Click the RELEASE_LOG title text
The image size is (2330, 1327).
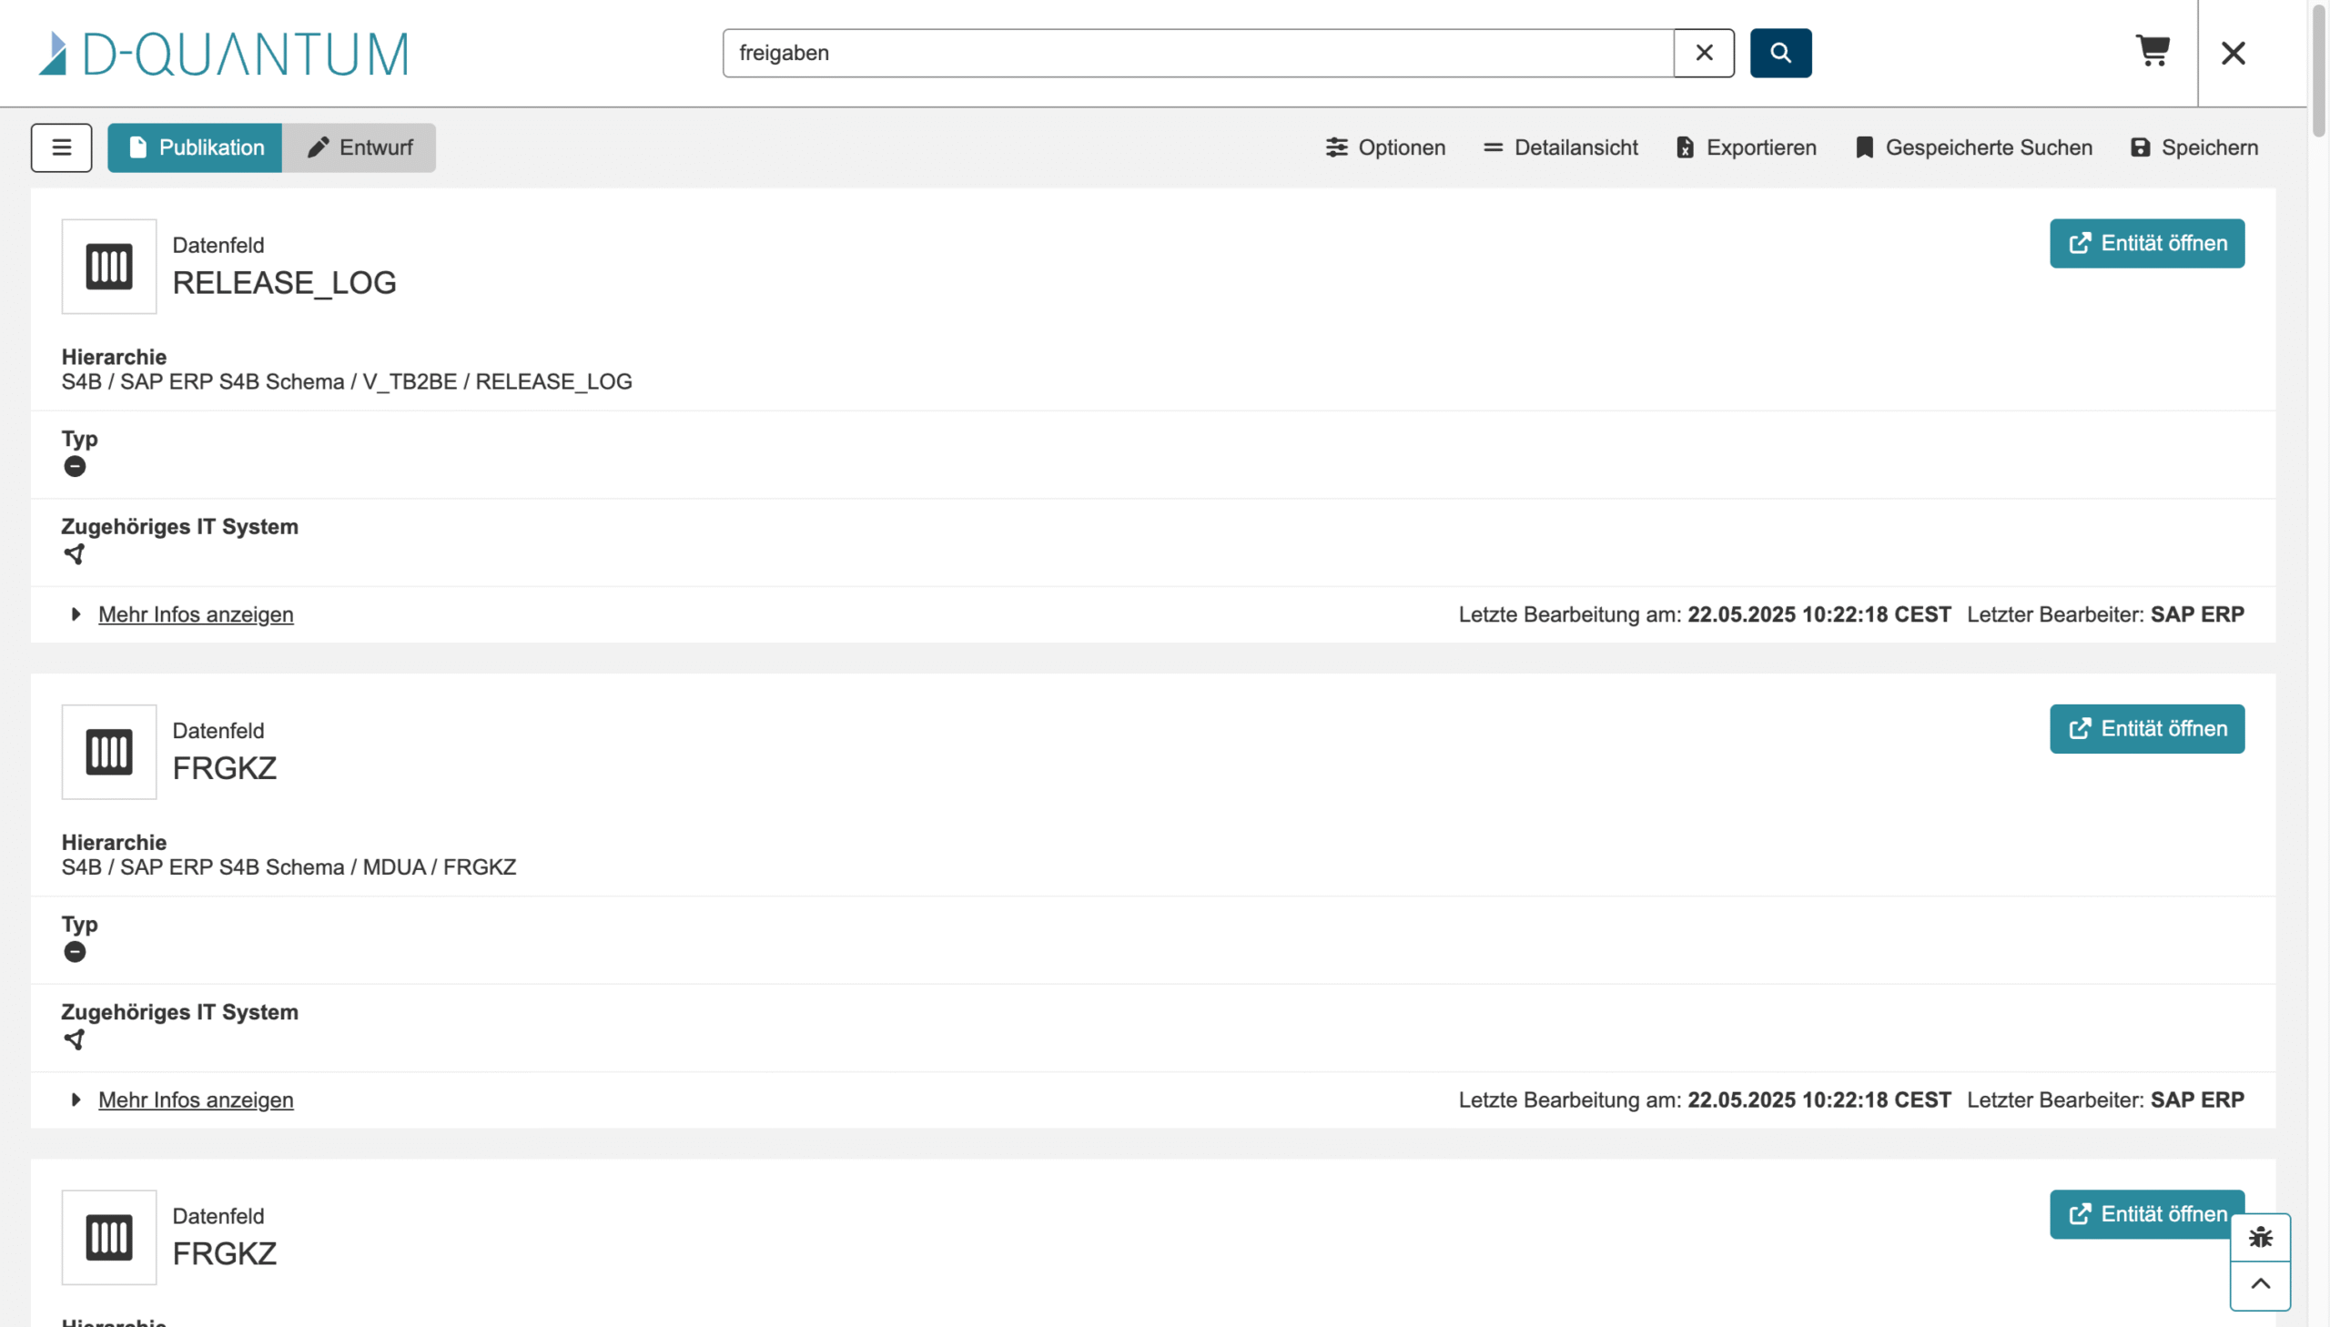tap(284, 282)
